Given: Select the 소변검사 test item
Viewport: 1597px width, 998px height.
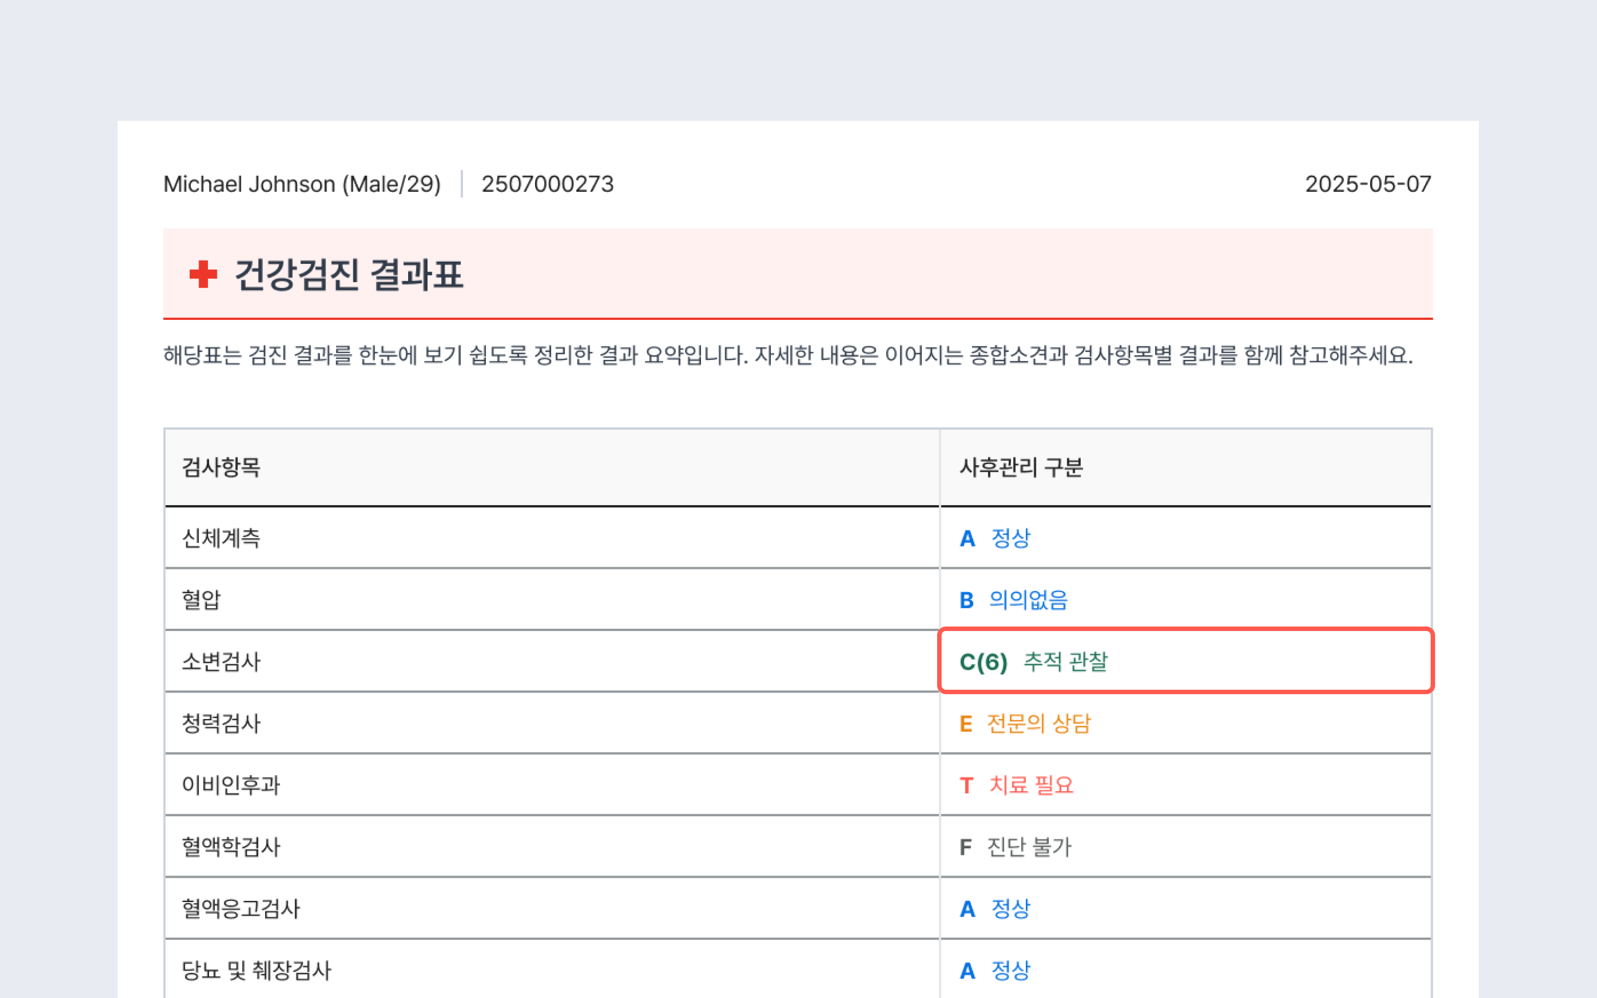Looking at the screenshot, I should (221, 661).
